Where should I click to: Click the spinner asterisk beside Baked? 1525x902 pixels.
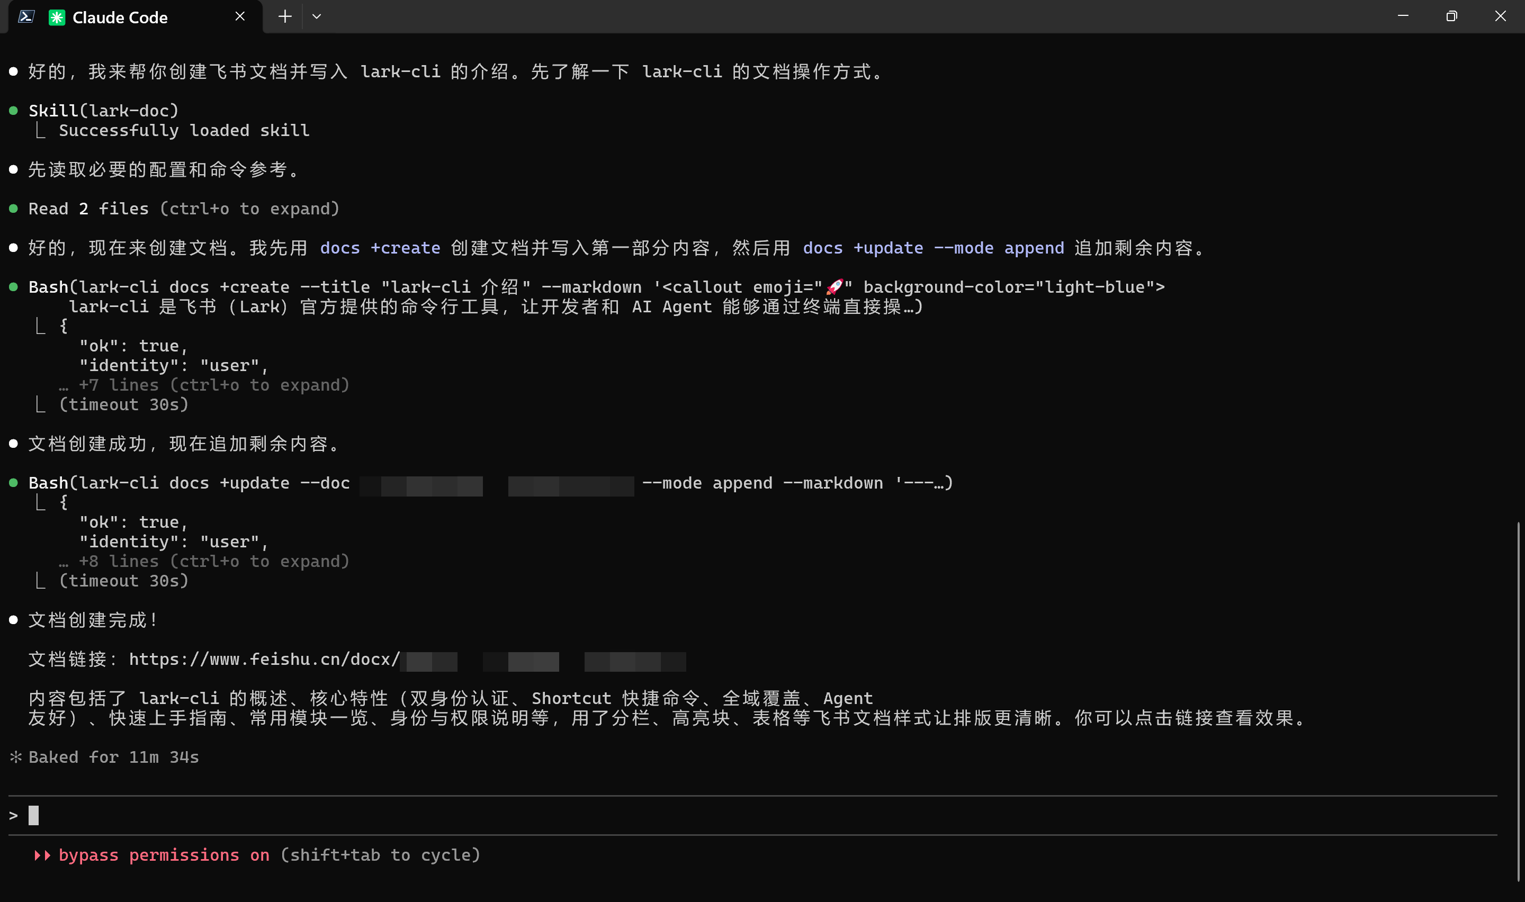point(16,757)
